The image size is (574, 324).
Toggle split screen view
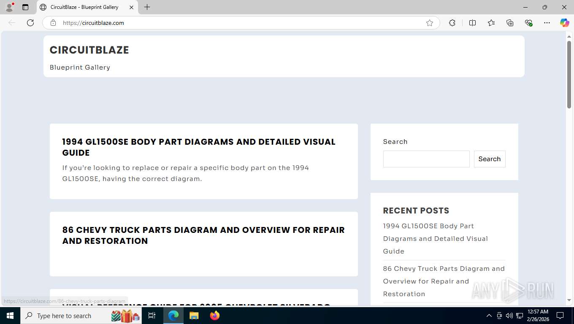tap(473, 23)
